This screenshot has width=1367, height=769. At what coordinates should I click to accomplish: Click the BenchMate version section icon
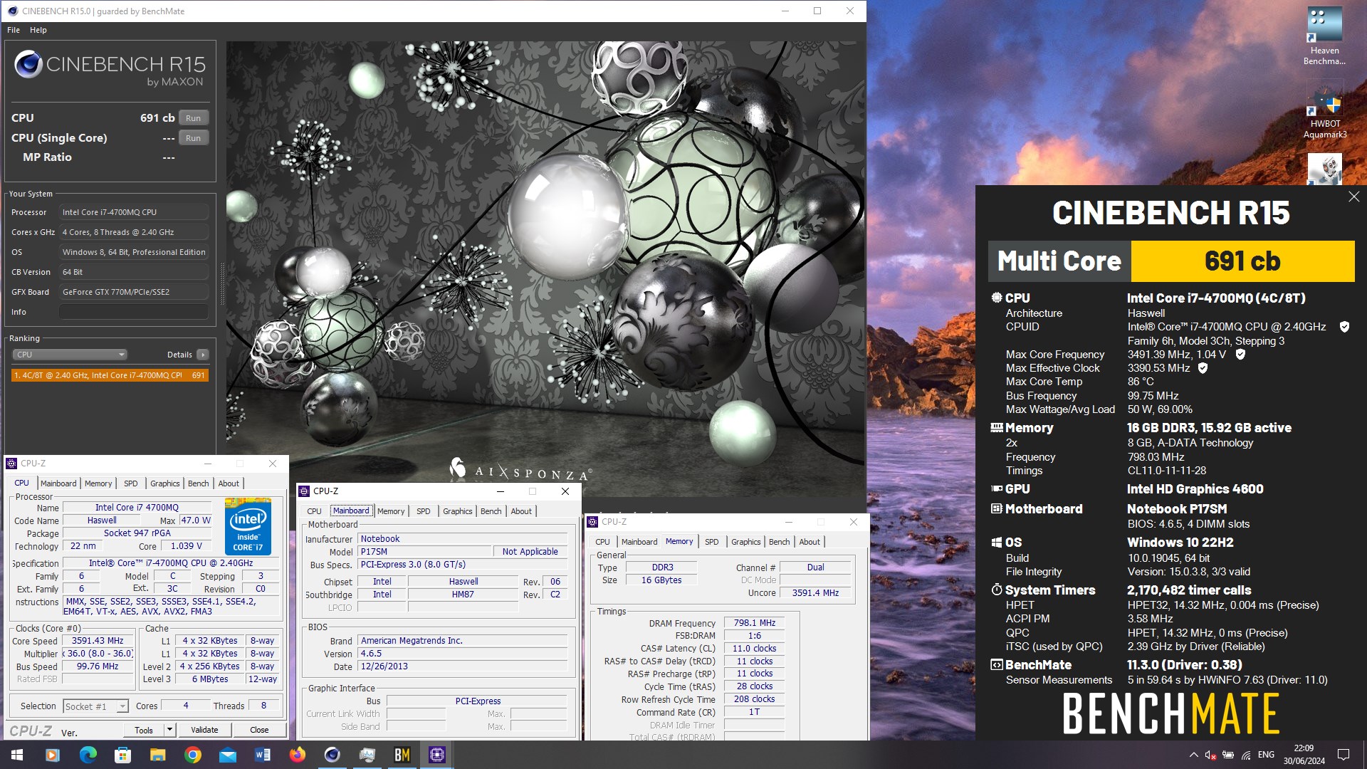coord(997,664)
